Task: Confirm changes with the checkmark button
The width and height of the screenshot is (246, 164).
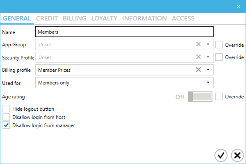Action: 221,155
